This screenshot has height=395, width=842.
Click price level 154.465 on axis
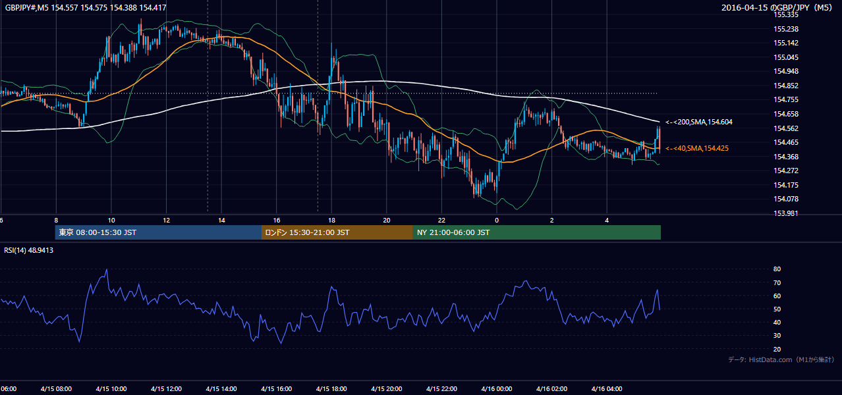(x=786, y=142)
